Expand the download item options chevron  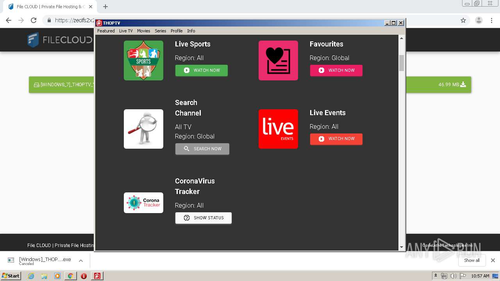pyautogui.click(x=81, y=260)
